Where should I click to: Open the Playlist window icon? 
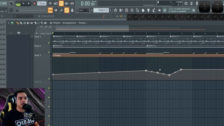point(115,10)
